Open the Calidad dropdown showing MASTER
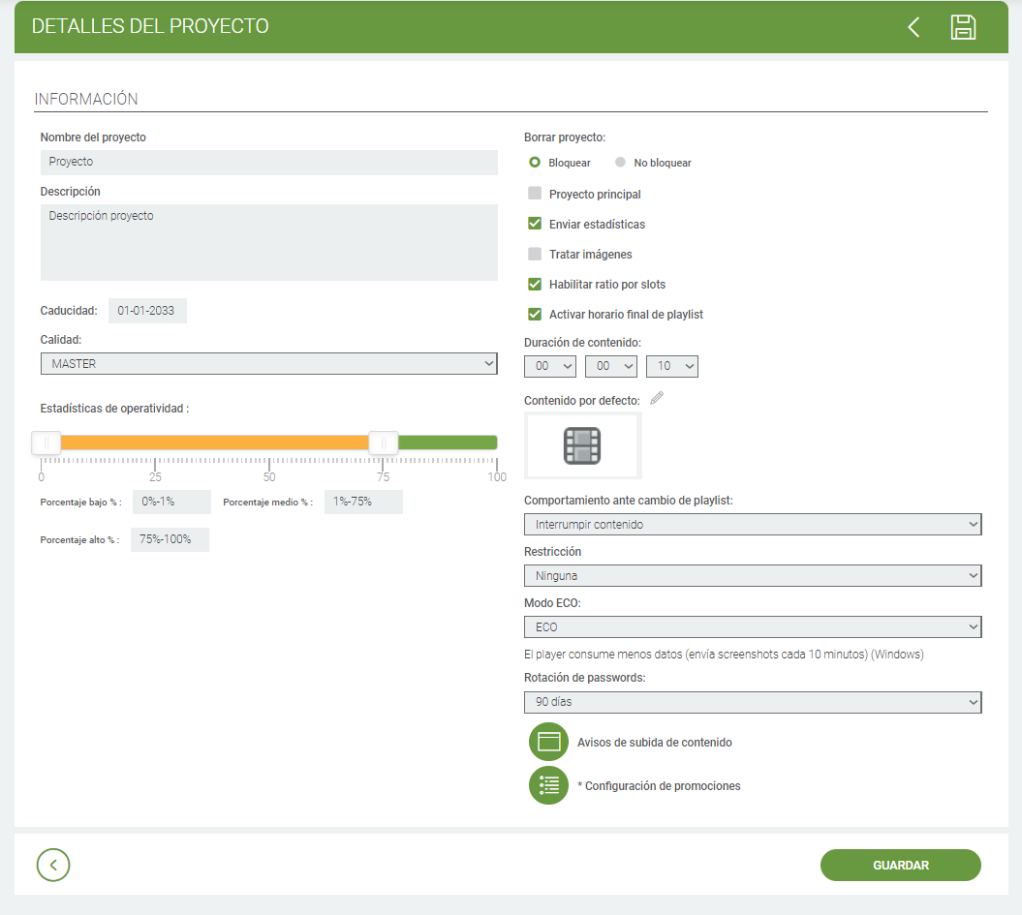This screenshot has width=1022, height=915. 268,364
